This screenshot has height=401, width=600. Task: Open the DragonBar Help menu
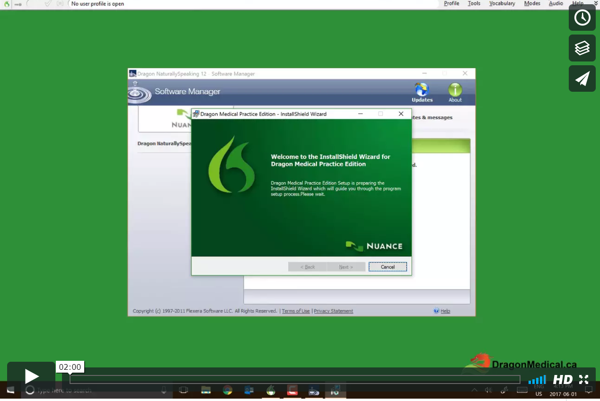coord(578,3)
